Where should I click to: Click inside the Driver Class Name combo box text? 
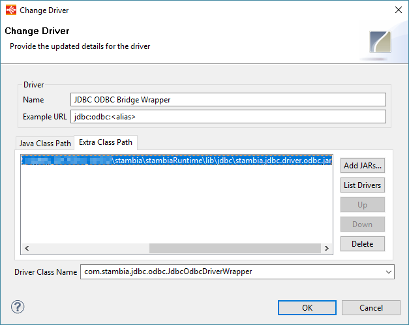(x=228, y=271)
